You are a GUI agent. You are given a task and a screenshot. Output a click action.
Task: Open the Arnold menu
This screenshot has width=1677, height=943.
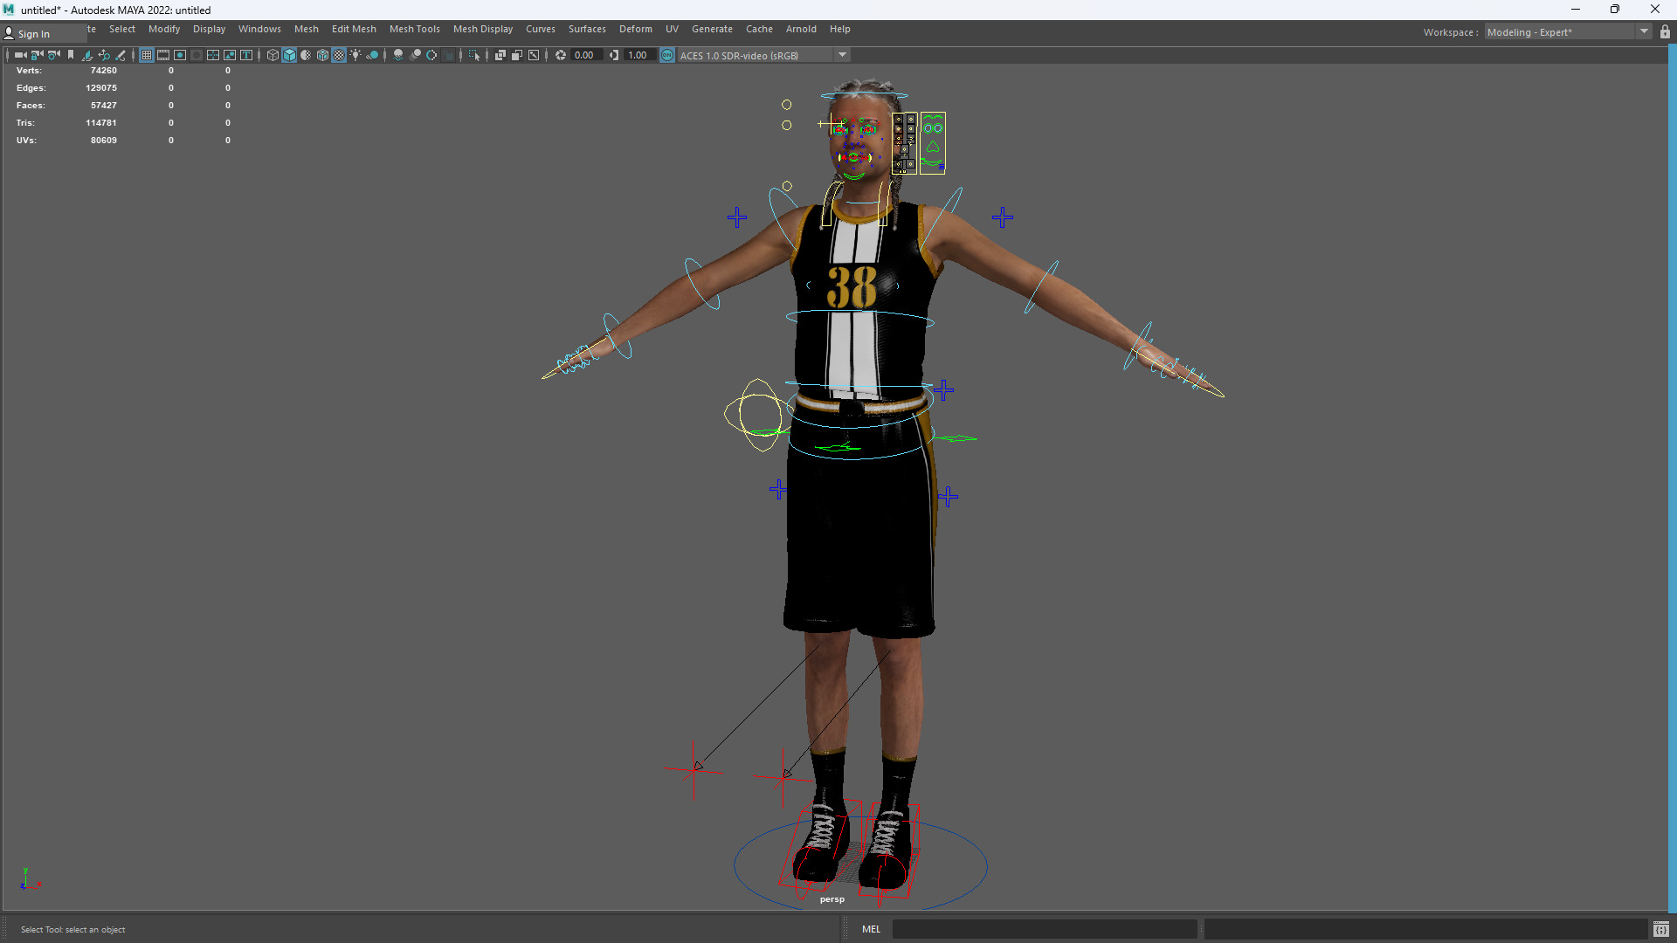point(800,29)
